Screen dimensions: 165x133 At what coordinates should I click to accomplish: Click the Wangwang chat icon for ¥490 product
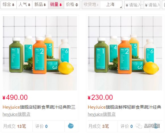(71, 126)
